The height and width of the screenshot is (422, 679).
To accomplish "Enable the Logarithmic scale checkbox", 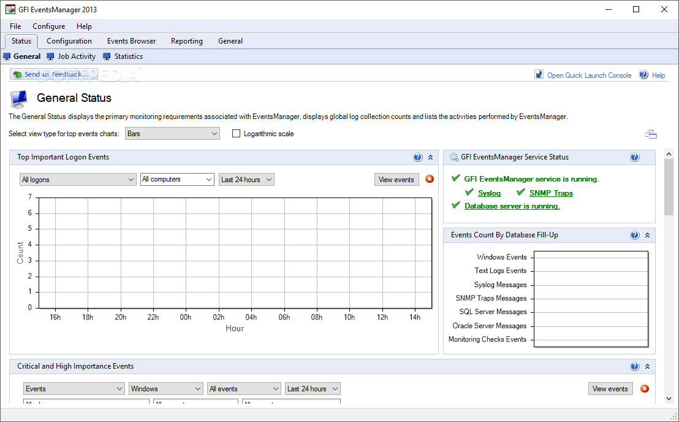I will click(236, 134).
